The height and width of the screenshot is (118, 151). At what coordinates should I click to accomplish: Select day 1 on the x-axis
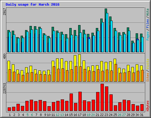click(x=10, y=115)
